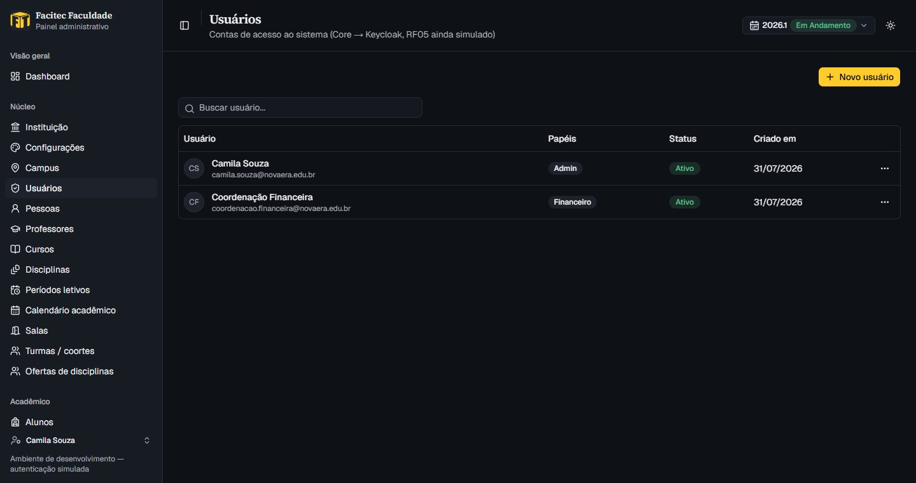
Task: Open Pessoas in the sidebar
Action: pos(81,208)
